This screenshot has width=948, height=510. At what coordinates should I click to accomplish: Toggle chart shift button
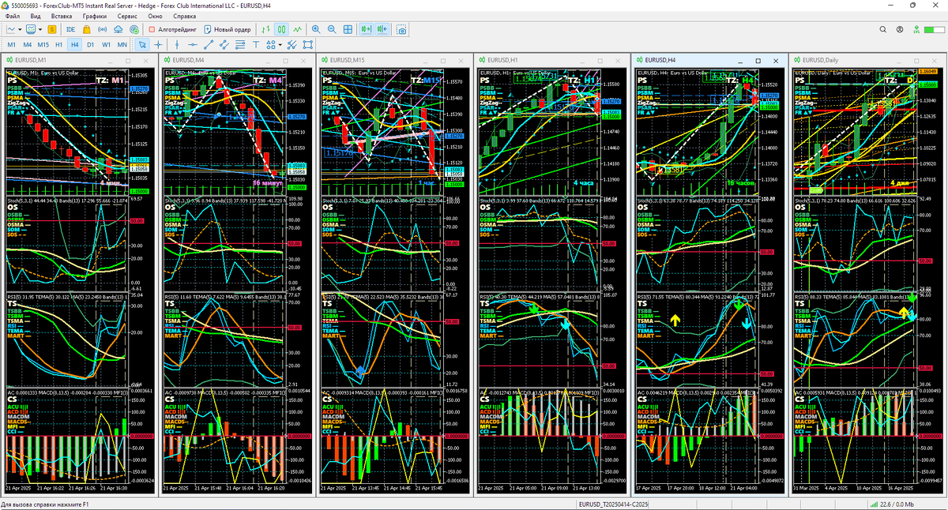point(383,29)
